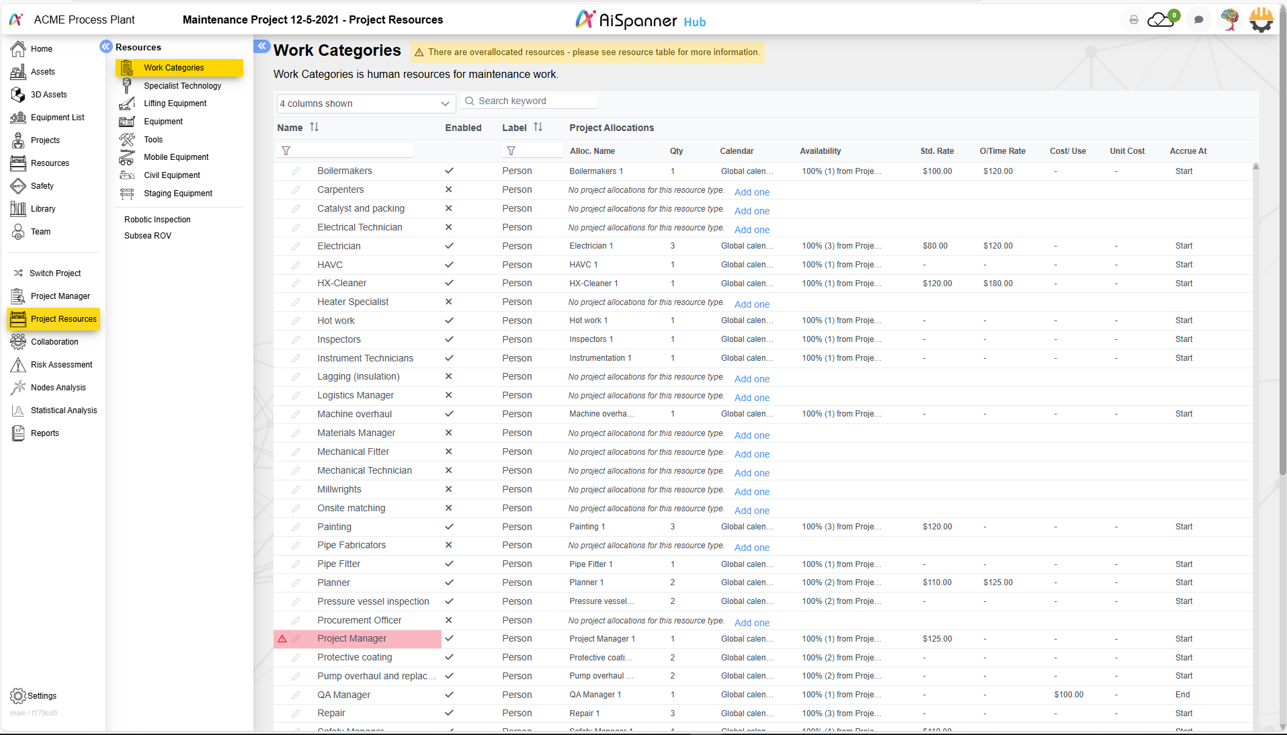Click the printer icon in top bar
The width and height of the screenshot is (1287, 735).
1134,19
